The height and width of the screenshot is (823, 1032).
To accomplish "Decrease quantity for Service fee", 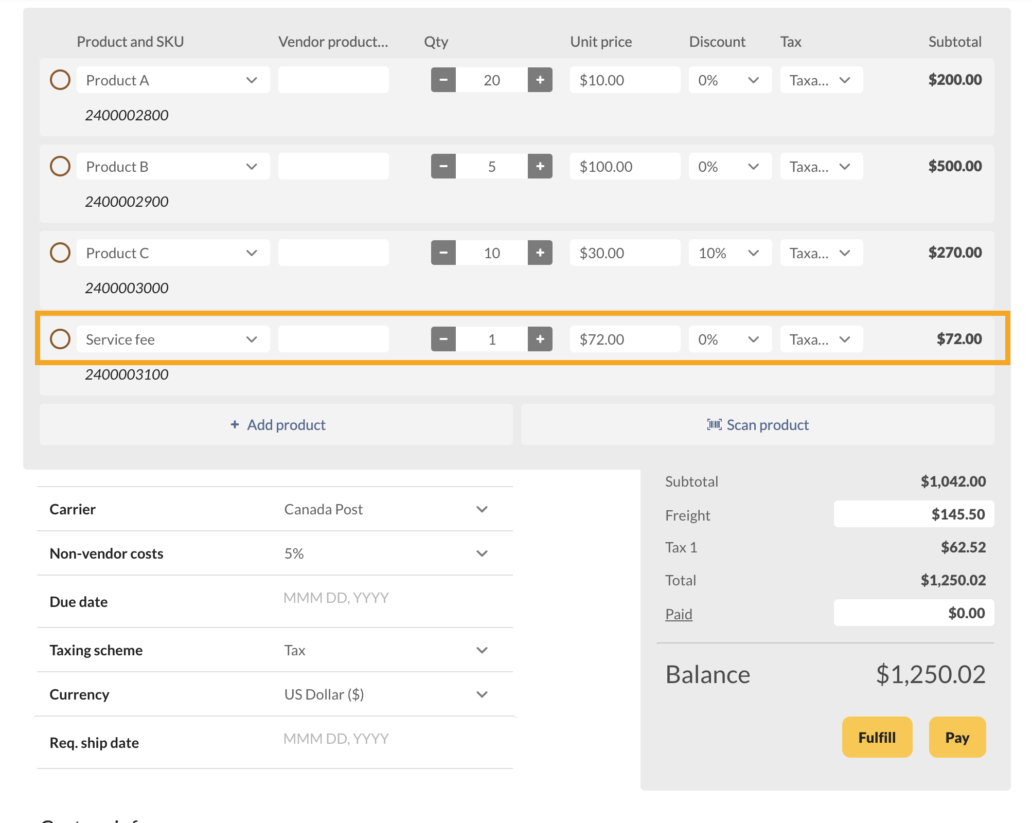I will 443,339.
